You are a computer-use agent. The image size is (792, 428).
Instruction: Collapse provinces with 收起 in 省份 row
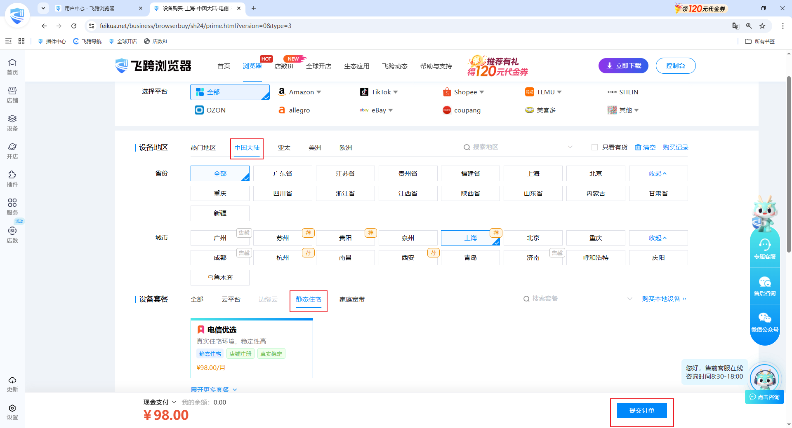(658, 173)
